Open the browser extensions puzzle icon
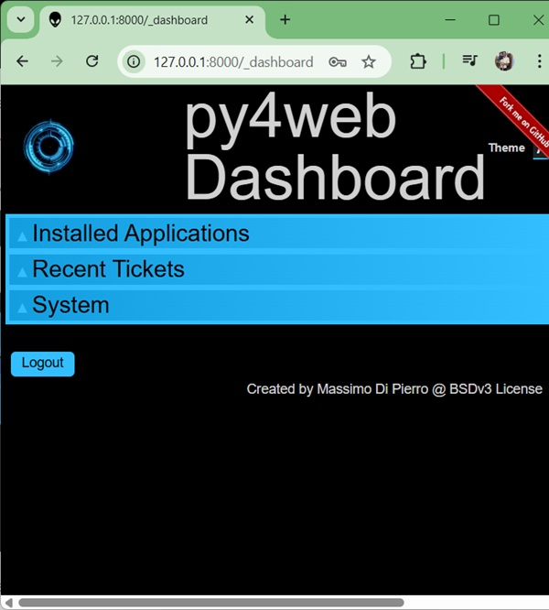 tap(418, 61)
